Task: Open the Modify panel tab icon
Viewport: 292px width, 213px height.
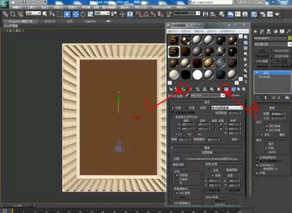Action: pos(262,32)
